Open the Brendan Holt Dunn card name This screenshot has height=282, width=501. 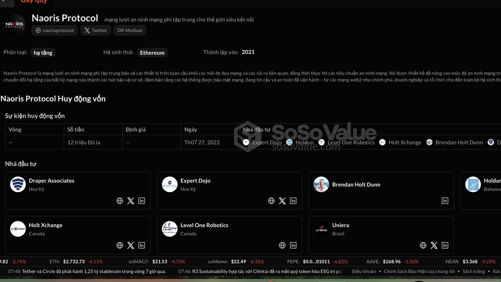click(x=356, y=184)
